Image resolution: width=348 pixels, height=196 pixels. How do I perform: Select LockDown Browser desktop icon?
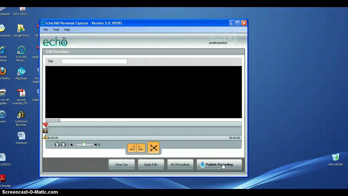pos(21,118)
